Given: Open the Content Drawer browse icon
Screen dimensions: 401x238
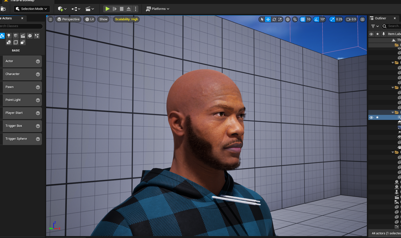Looking at the screenshot, I should pos(3,9).
